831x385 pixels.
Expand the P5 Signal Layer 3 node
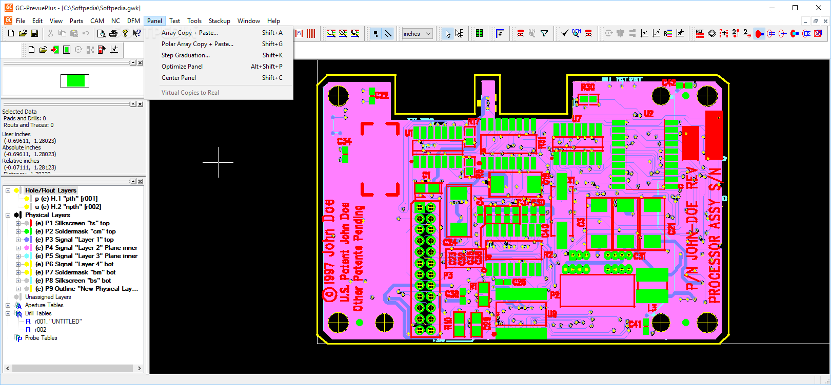[x=18, y=256]
